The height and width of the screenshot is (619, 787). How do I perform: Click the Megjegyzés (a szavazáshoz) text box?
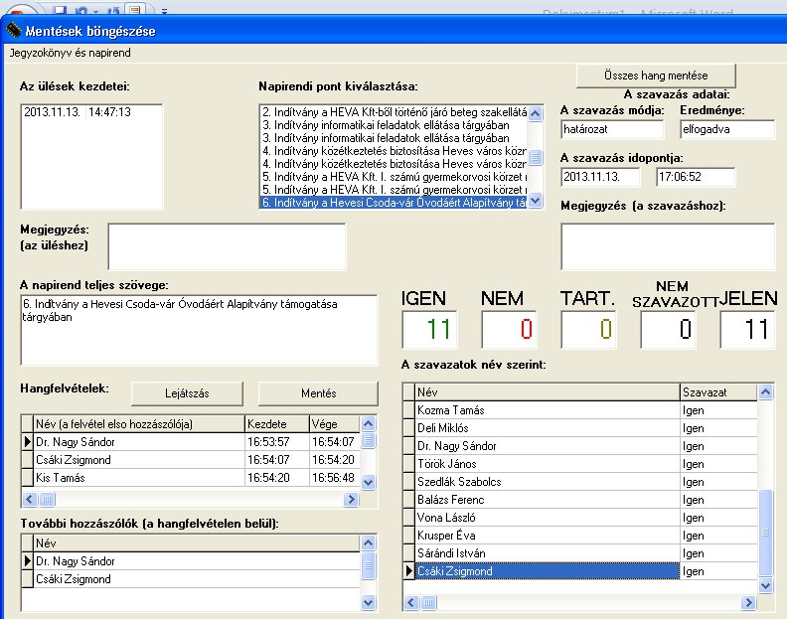pos(668,247)
